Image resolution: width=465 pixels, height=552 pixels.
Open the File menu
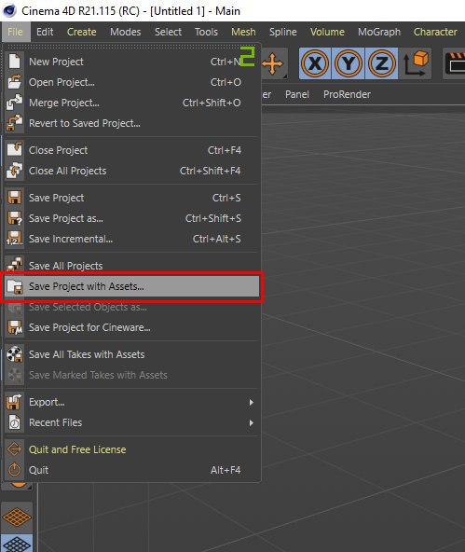click(15, 32)
